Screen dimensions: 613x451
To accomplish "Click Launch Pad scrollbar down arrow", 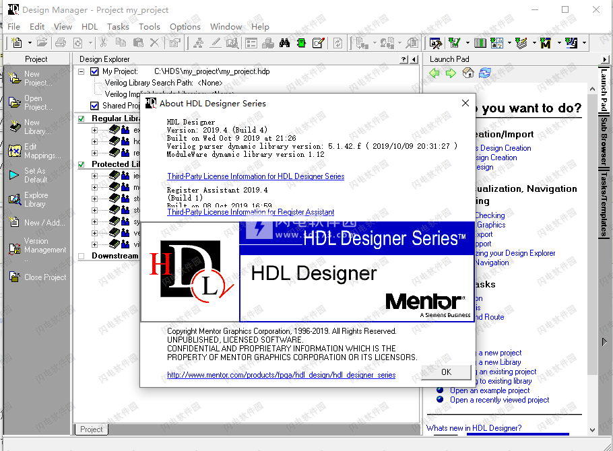I will 592,429.
